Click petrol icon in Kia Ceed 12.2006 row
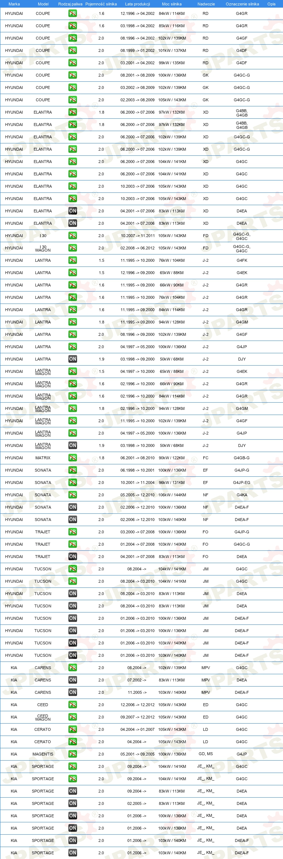This screenshot has width=283, height=859. tap(73, 705)
